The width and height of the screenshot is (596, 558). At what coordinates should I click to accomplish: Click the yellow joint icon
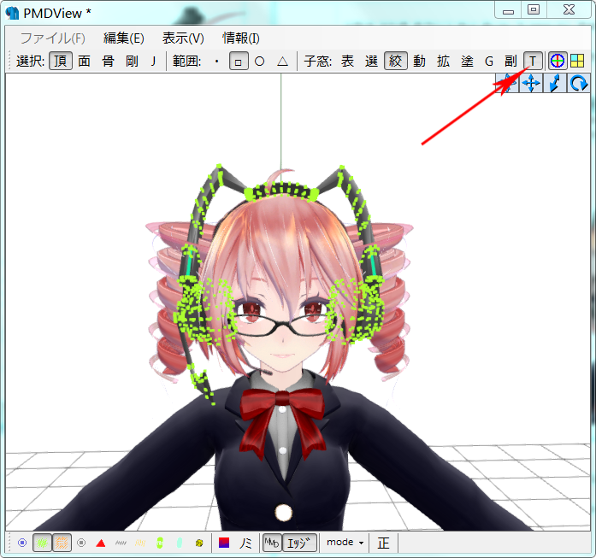199,543
